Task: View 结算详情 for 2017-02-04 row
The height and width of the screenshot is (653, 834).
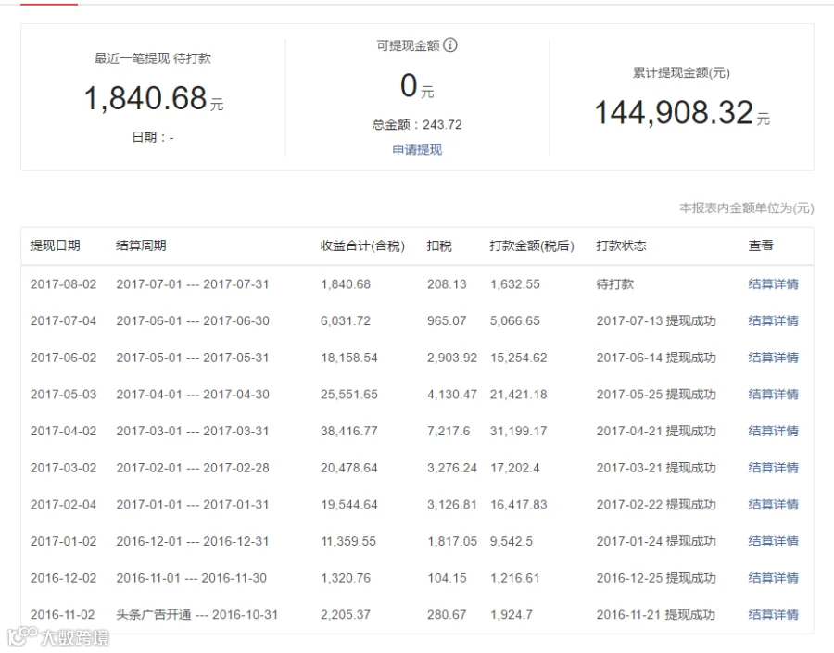Action: [773, 505]
